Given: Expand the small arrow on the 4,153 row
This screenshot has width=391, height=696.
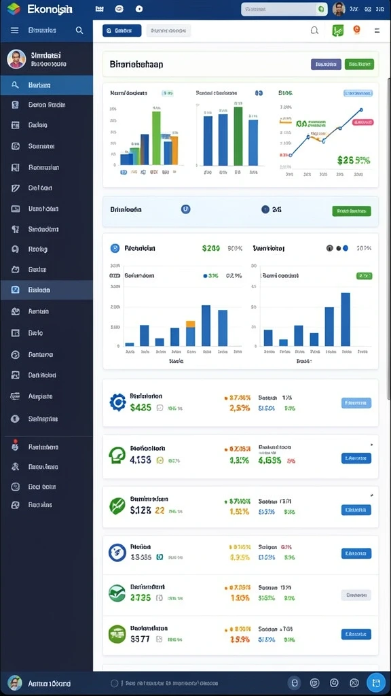Looking at the screenshot, I should coord(371,445).
